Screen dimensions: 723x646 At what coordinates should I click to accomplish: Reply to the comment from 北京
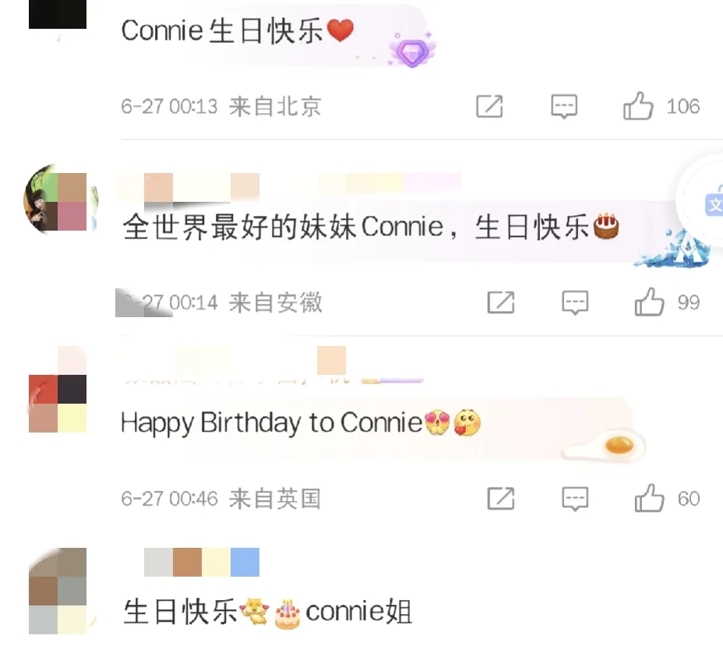pos(564,107)
